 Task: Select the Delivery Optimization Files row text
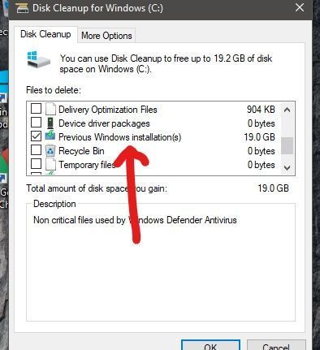(x=108, y=110)
